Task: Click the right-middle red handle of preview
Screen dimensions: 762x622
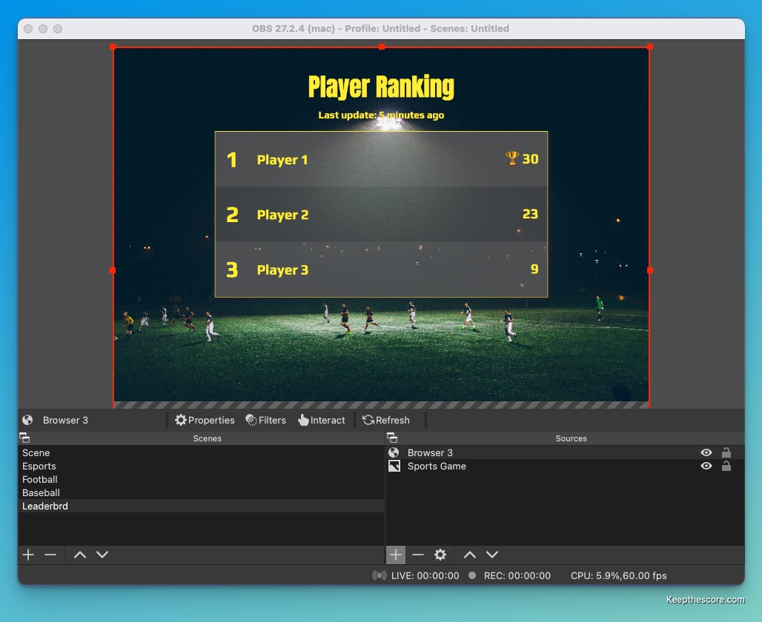Action: [x=650, y=270]
